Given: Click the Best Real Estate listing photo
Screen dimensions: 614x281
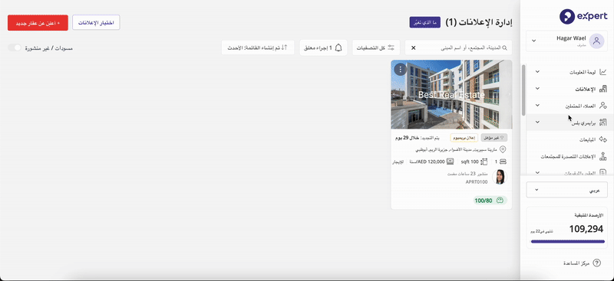Looking at the screenshot, I should (451, 95).
